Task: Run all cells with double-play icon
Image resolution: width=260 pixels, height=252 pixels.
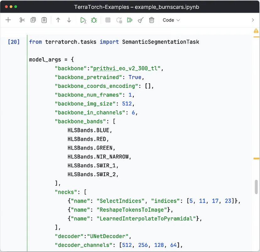Action: [130, 20]
